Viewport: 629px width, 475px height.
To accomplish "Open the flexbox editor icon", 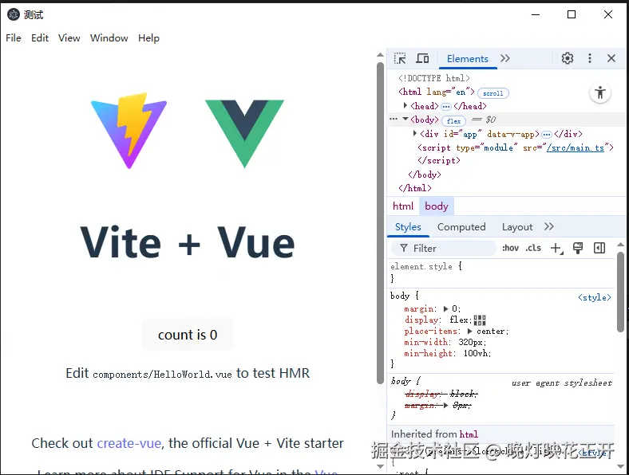I will (480, 320).
